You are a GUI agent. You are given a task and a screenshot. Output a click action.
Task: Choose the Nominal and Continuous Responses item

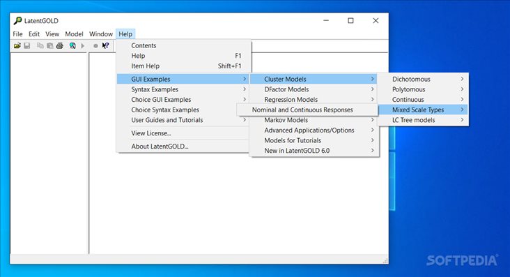[307, 110]
